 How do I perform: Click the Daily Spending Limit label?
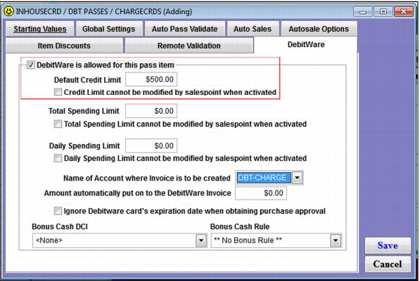tap(84, 145)
